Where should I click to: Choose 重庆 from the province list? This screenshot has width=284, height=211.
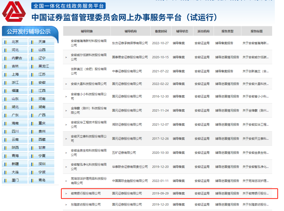[41, 123]
